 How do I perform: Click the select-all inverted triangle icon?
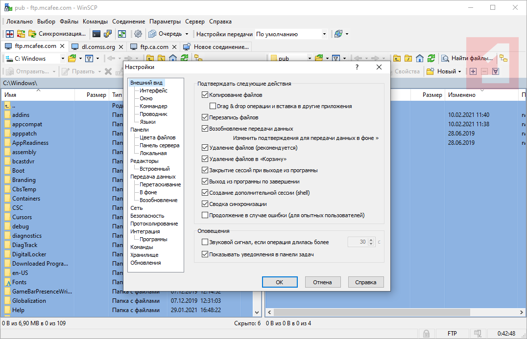496,71
